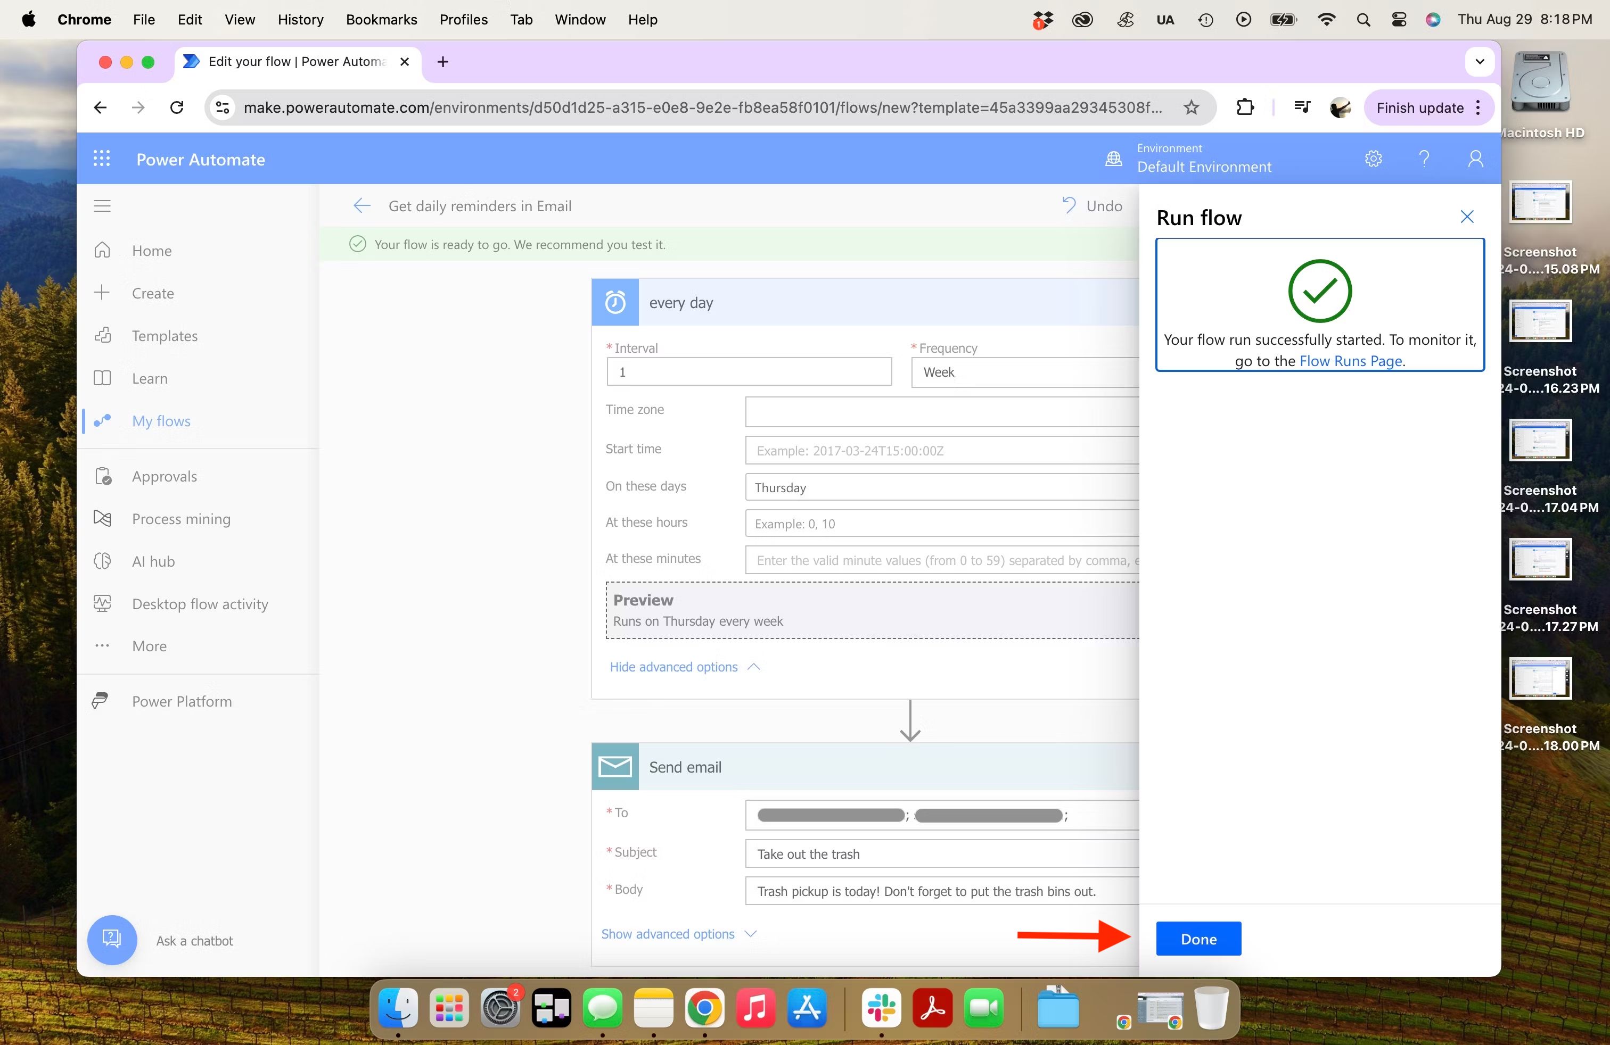Close the Run flow panel
The width and height of the screenshot is (1610, 1045).
[1467, 217]
